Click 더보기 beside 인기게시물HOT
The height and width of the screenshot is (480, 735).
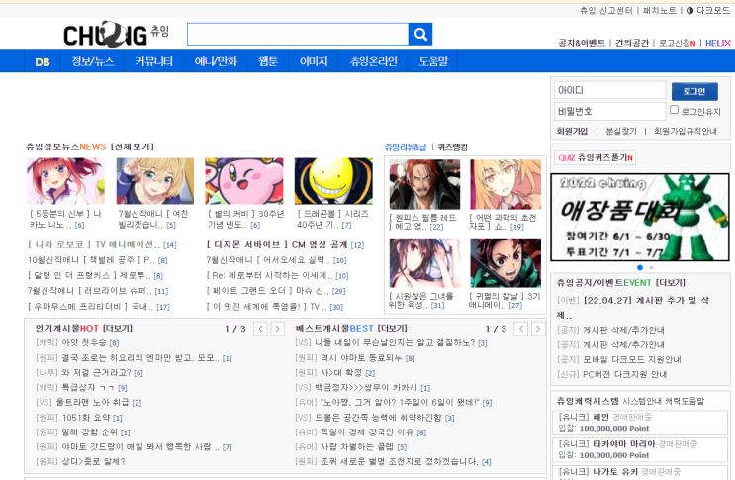[x=117, y=329]
